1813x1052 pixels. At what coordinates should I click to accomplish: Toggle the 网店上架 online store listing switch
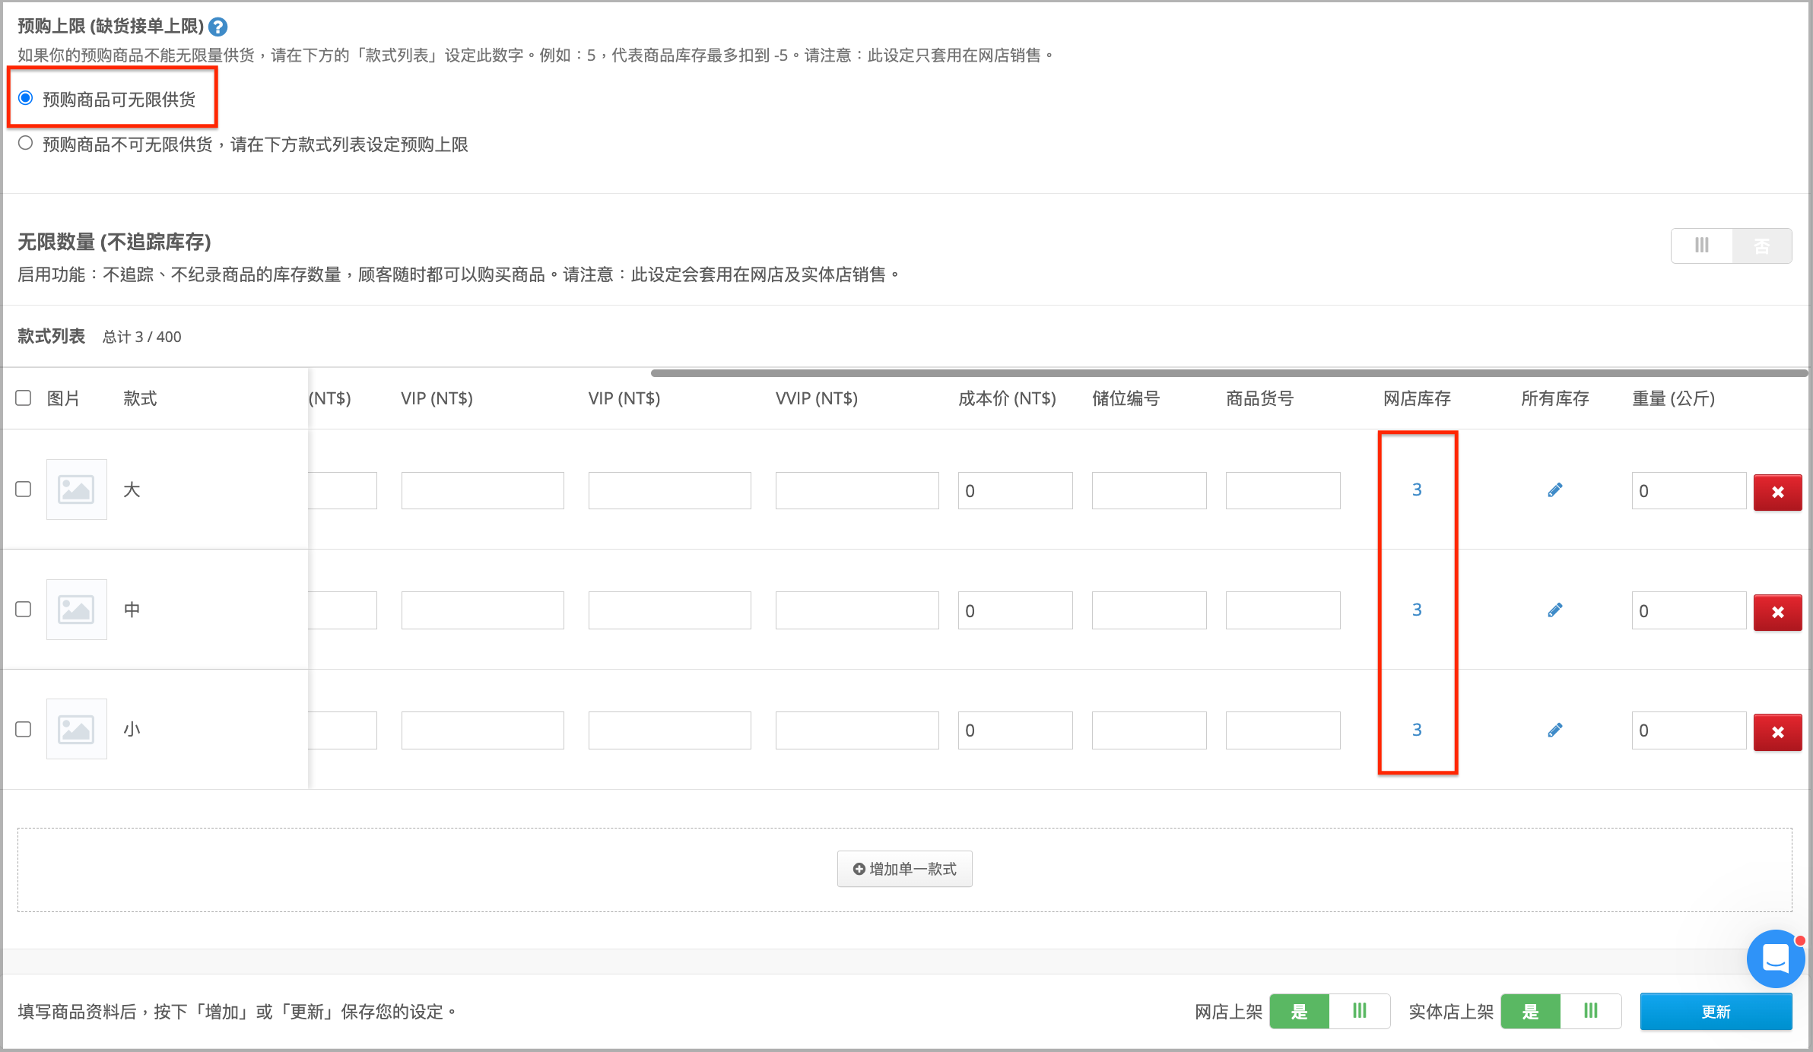(x=1329, y=1011)
